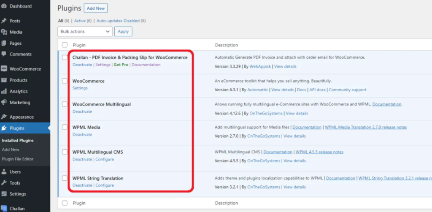Click the Pages icon in sidebar
432x212 pixels.
coord(4,43)
